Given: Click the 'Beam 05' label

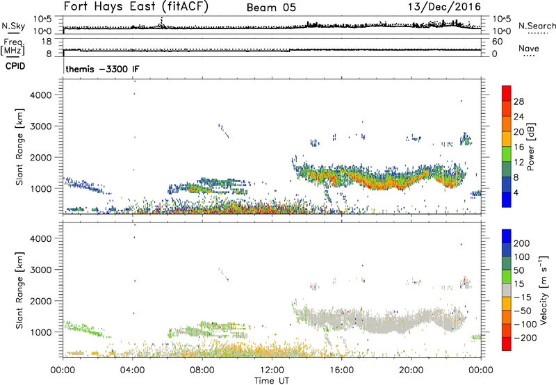Looking at the screenshot, I should (x=271, y=8).
